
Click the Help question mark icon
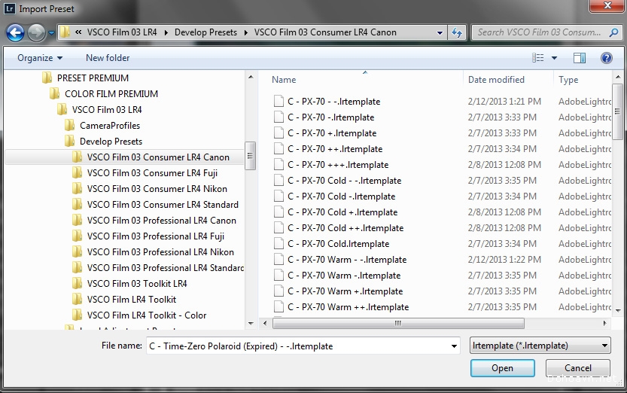tap(606, 58)
